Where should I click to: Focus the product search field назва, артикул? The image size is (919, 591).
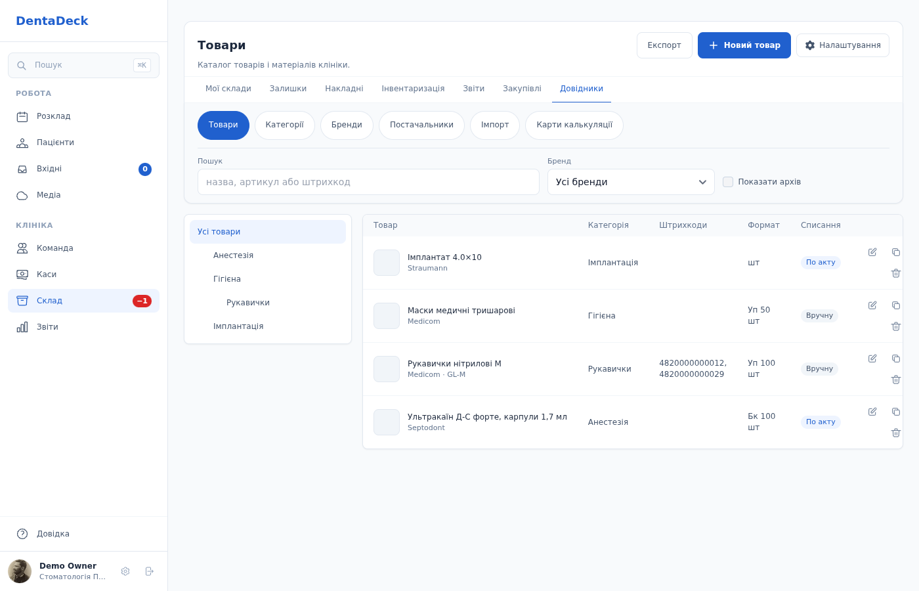click(x=368, y=182)
